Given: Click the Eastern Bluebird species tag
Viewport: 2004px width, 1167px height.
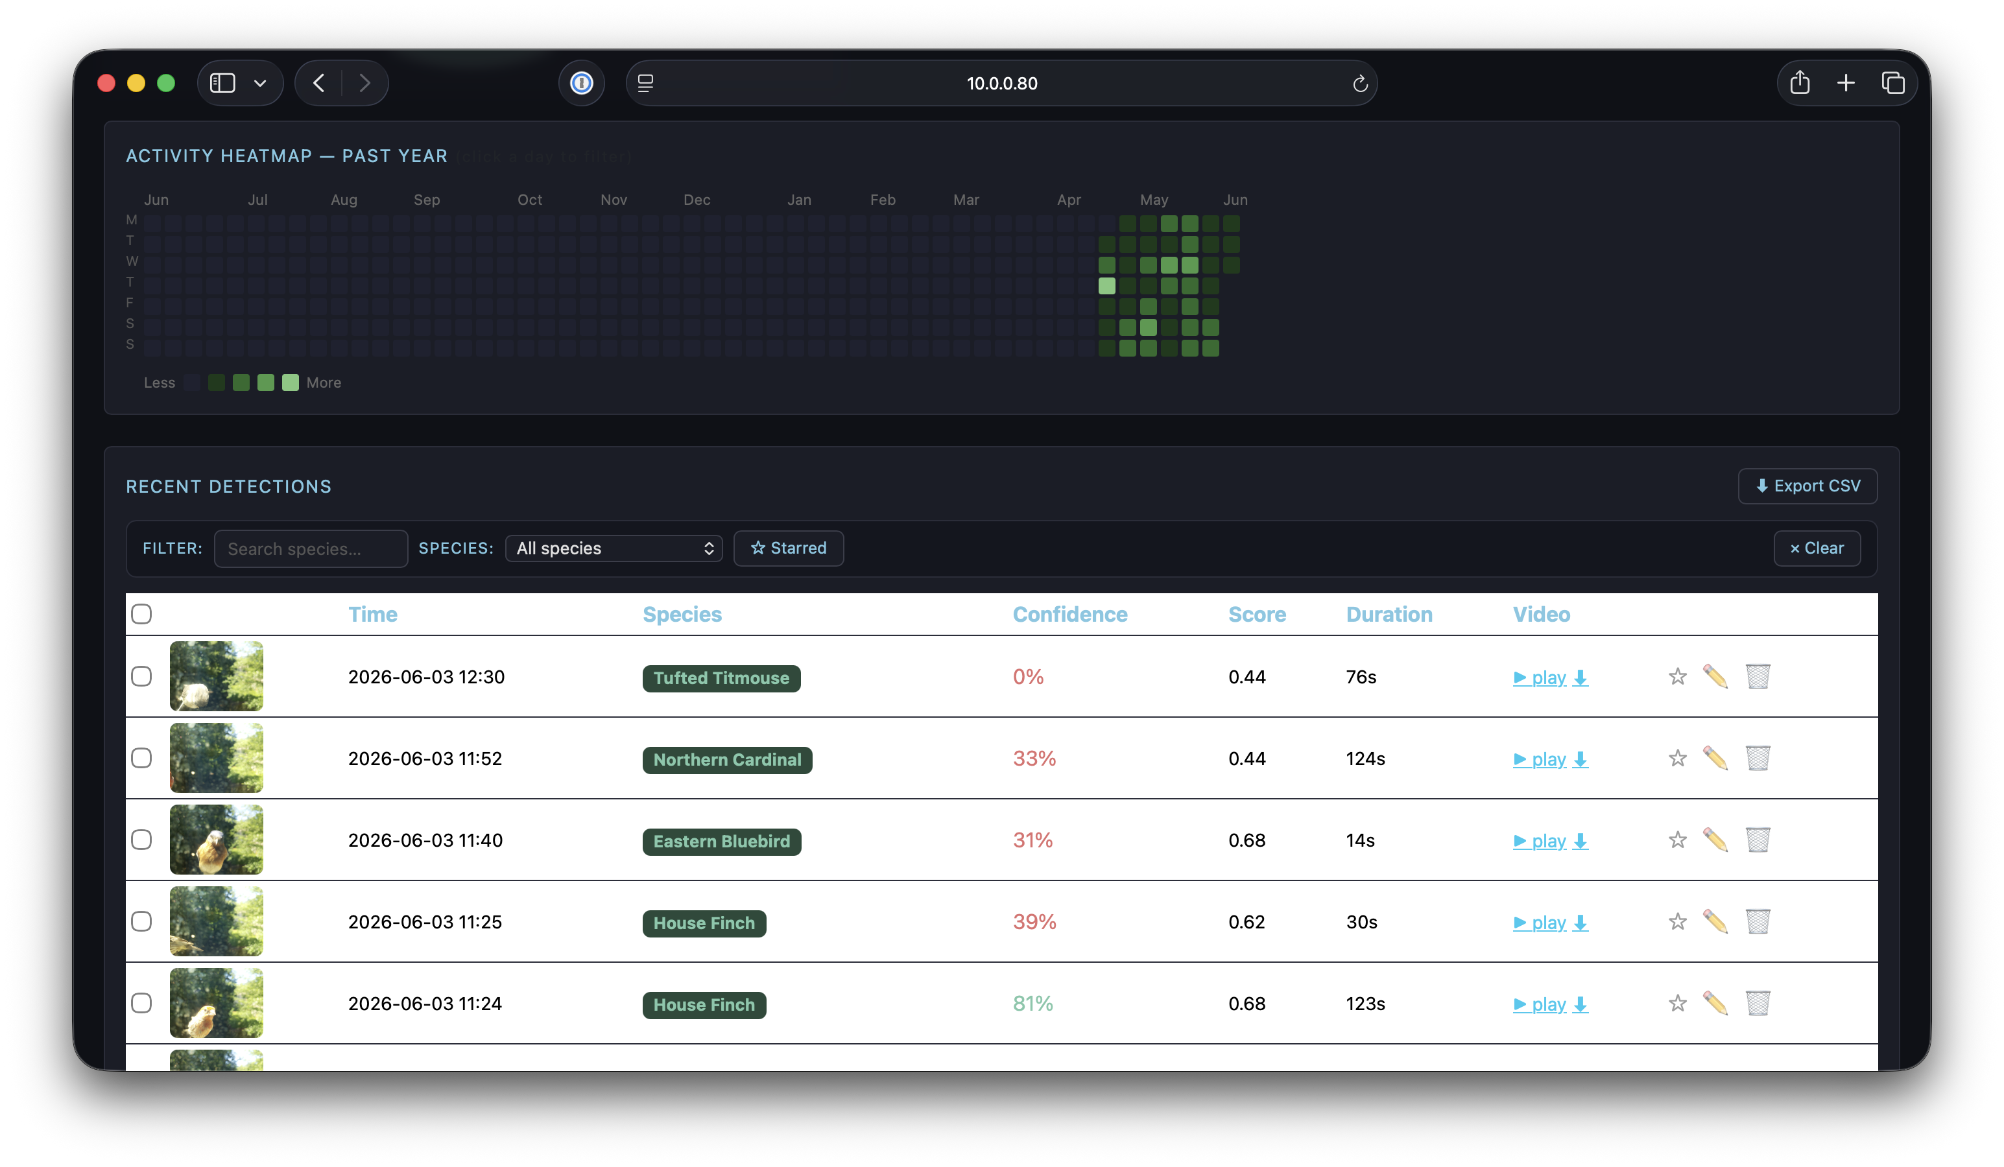Looking at the screenshot, I should pyautogui.click(x=721, y=843).
